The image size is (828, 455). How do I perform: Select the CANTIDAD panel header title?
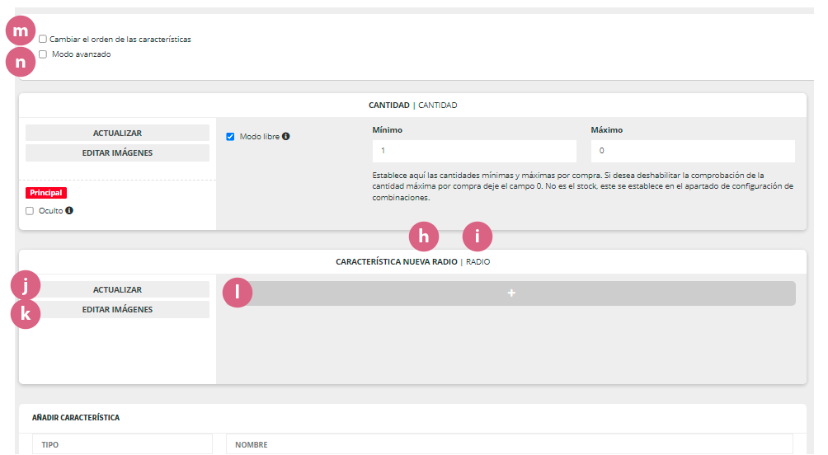click(388, 106)
